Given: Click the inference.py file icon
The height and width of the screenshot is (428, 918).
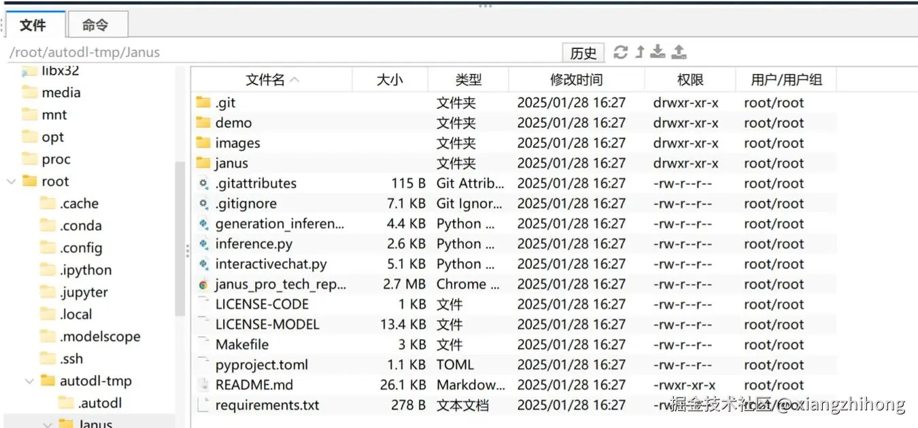Looking at the screenshot, I should point(203,244).
